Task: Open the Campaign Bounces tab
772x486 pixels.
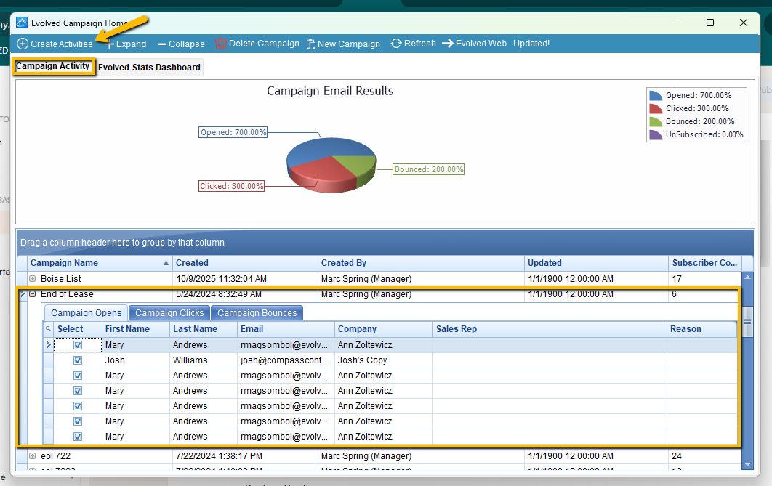Action: click(x=257, y=313)
